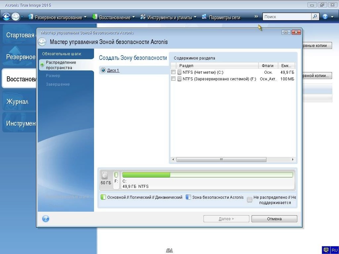Open the Инструменты sidebar tab
This screenshot has height=254, width=339.
tap(19, 123)
